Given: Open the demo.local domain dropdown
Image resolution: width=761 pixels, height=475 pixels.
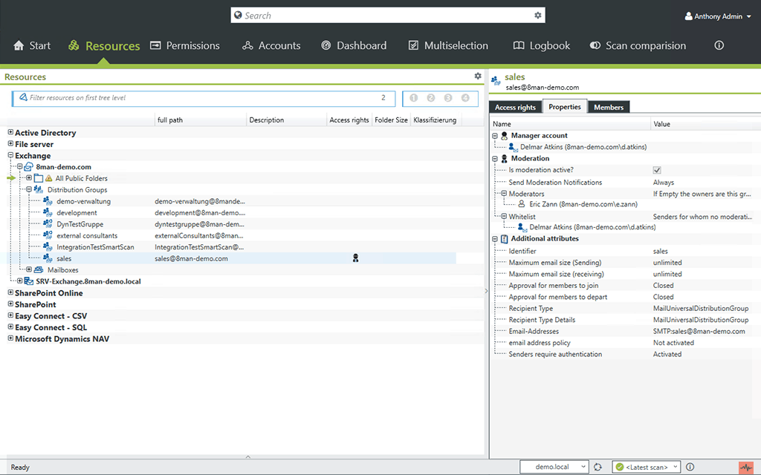Looking at the screenshot, I should click(x=583, y=467).
